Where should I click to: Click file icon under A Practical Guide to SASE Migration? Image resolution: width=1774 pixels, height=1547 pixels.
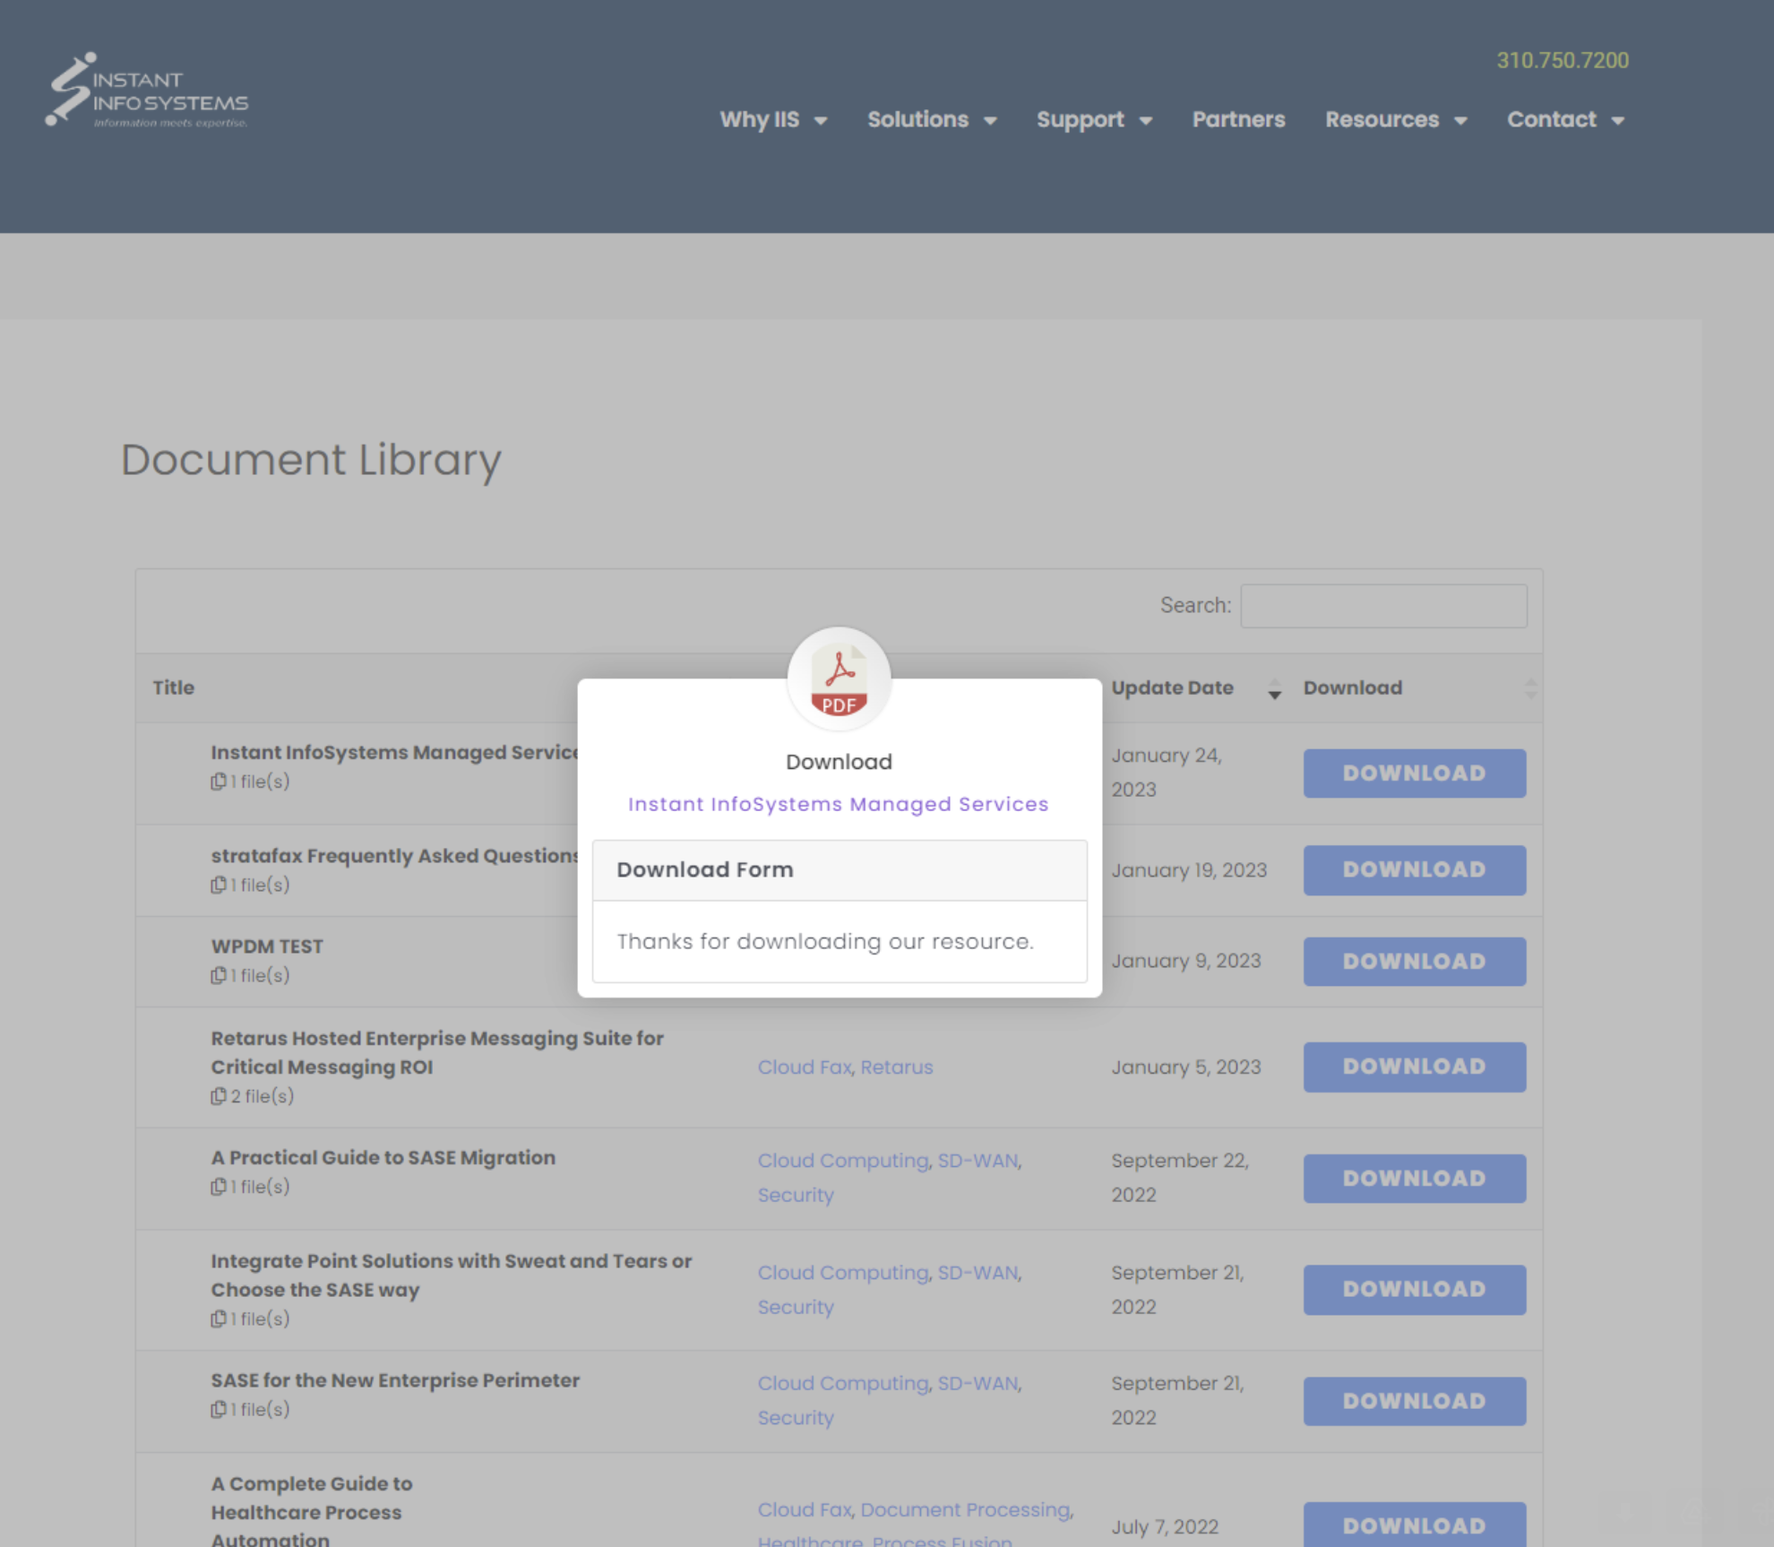click(218, 1187)
